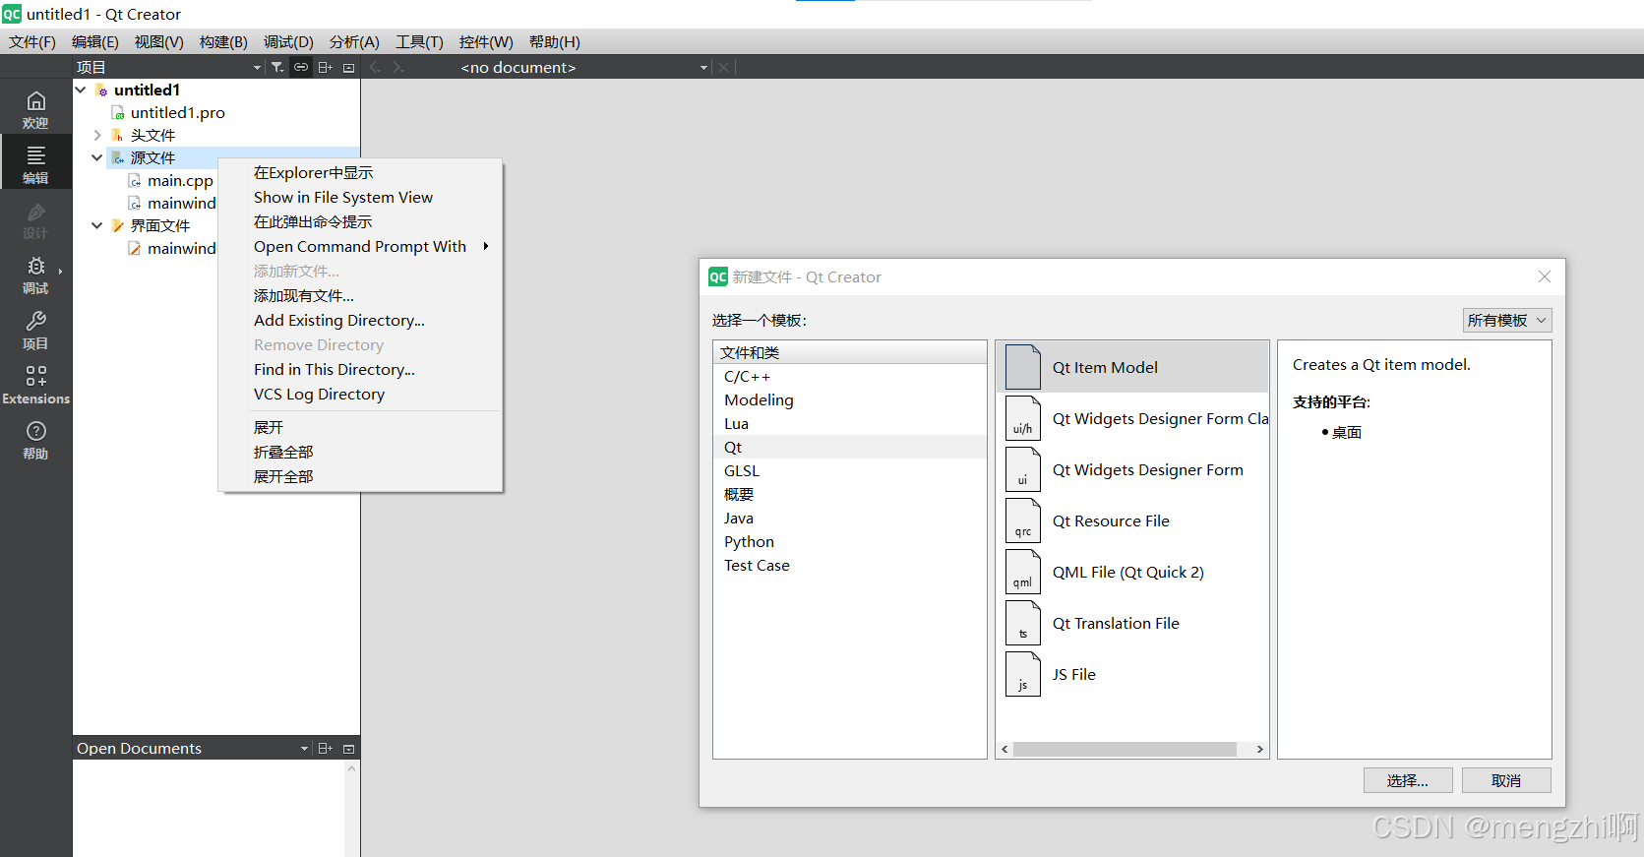Click the 头文件 folder icon
Viewport: 1644px width, 857px height.
pyautogui.click(x=118, y=136)
